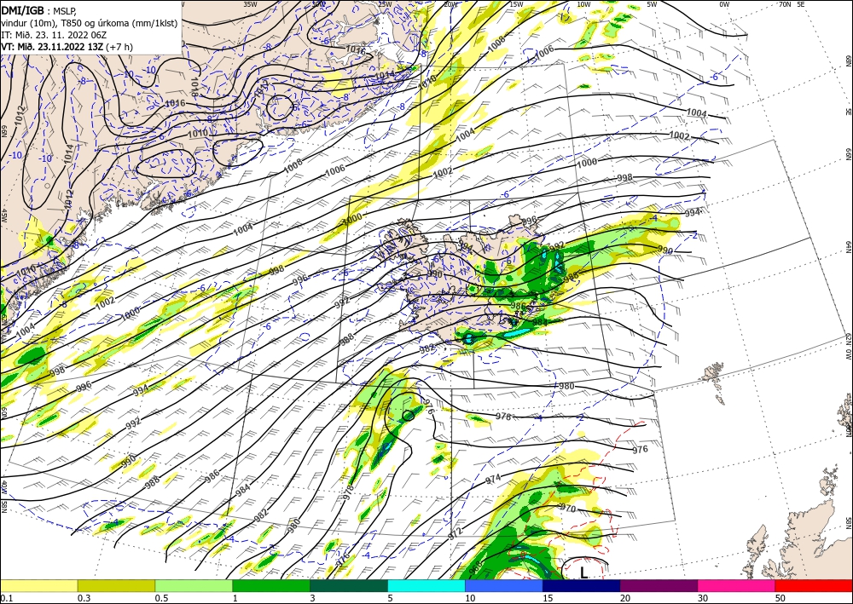
Task: Click the purple 20–30 legend swatch
Action: pos(659,585)
